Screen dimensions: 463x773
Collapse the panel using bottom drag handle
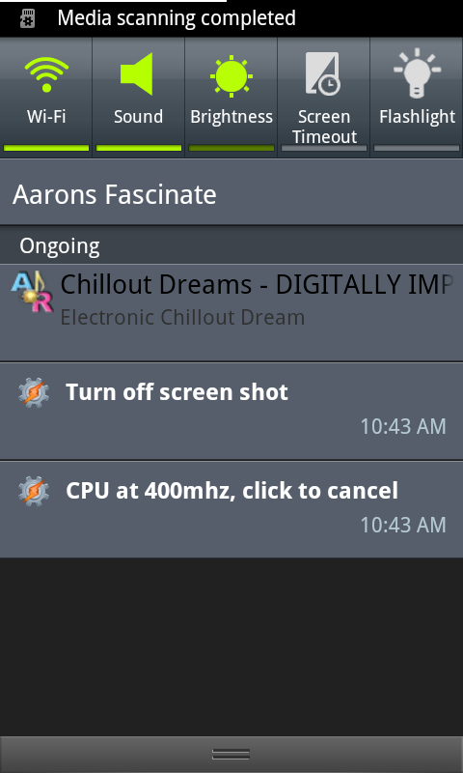231,755
